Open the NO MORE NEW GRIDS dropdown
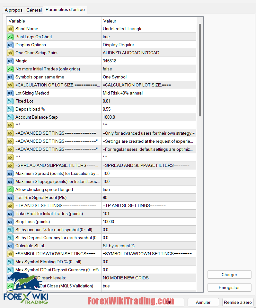 point(149,278)
